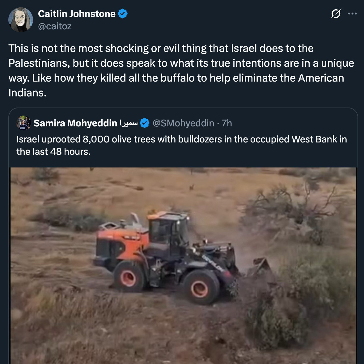Open the @caitoz handle link
This screenshot has width=364, height=364.
pyautogui.click(x=55, y=26)
